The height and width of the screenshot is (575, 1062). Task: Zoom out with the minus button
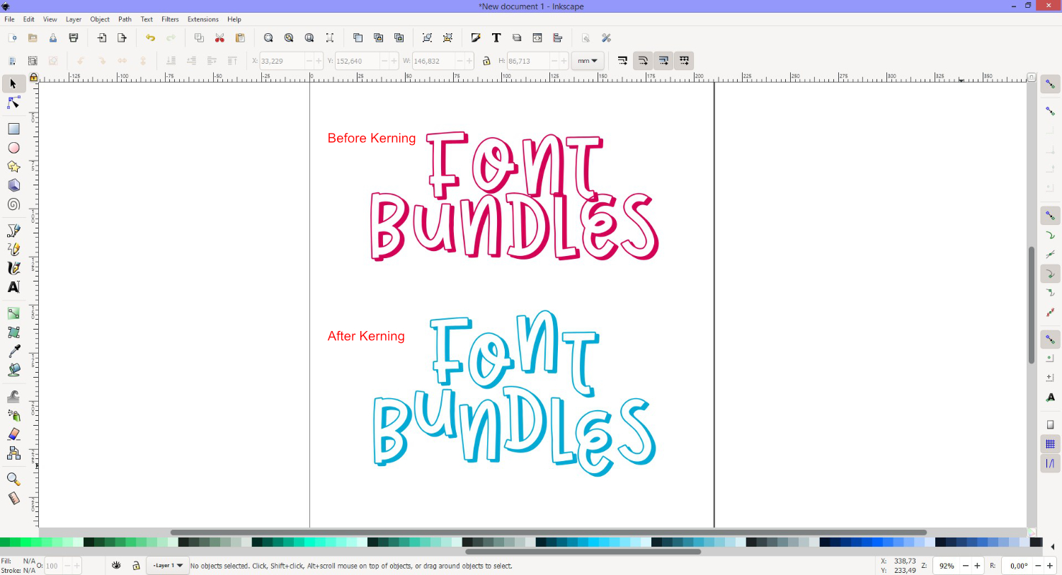click(966, 566)
